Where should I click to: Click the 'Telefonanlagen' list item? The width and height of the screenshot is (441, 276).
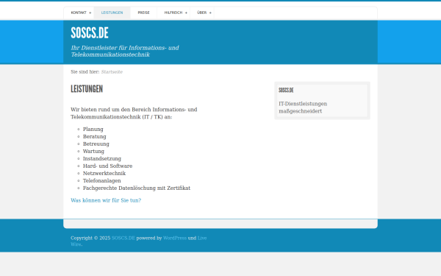102,180
